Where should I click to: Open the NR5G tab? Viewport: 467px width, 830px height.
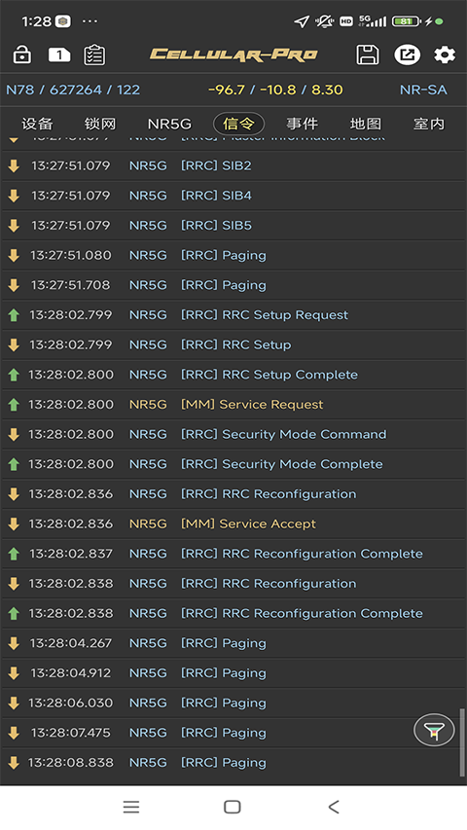(x=169, y=124)
